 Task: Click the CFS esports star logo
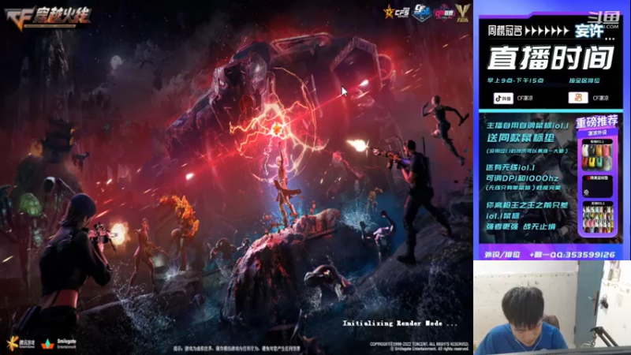point(397,12)
